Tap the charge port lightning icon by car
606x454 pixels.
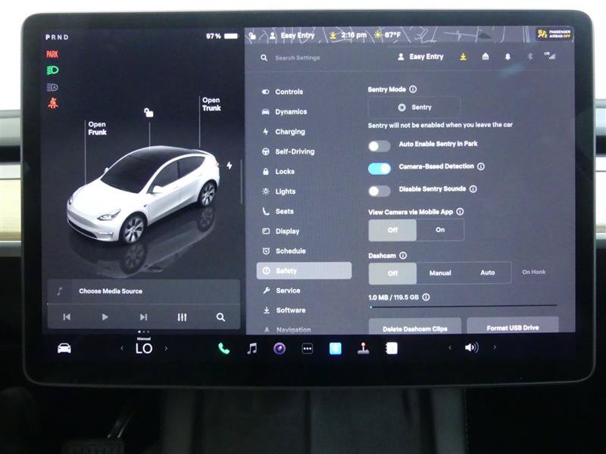click(x=230, y=165)
